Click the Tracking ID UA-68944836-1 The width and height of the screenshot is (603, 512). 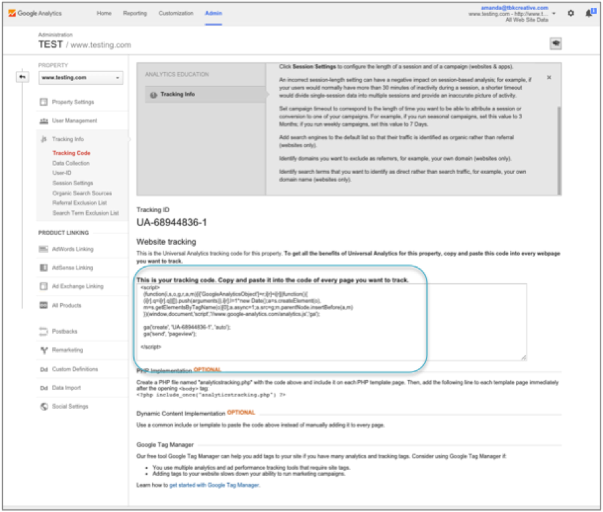coord(172,222)
